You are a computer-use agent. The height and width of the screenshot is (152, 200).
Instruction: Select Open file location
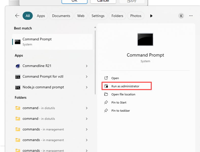[x=123, y=94]
